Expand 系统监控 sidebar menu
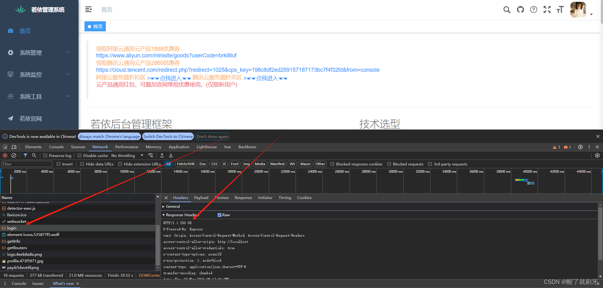Image resolution: width=603 pixels, height=288 pixels. [x=39, y=75]
